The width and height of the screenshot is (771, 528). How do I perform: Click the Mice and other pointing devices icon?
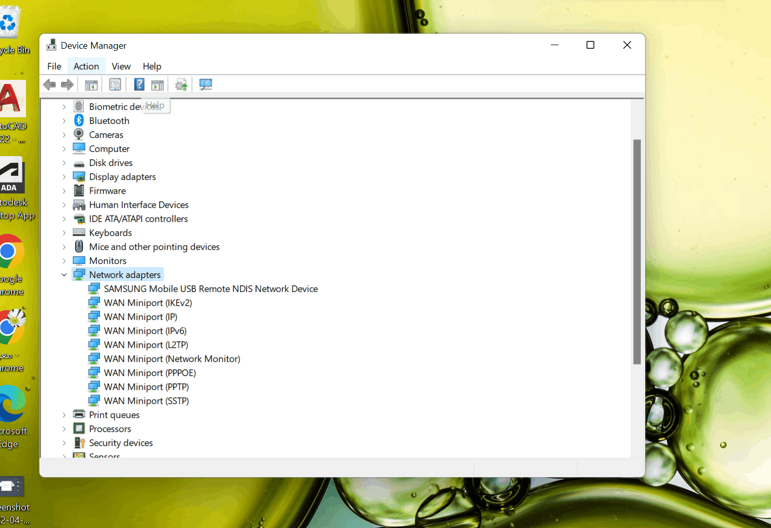[79, 246]
